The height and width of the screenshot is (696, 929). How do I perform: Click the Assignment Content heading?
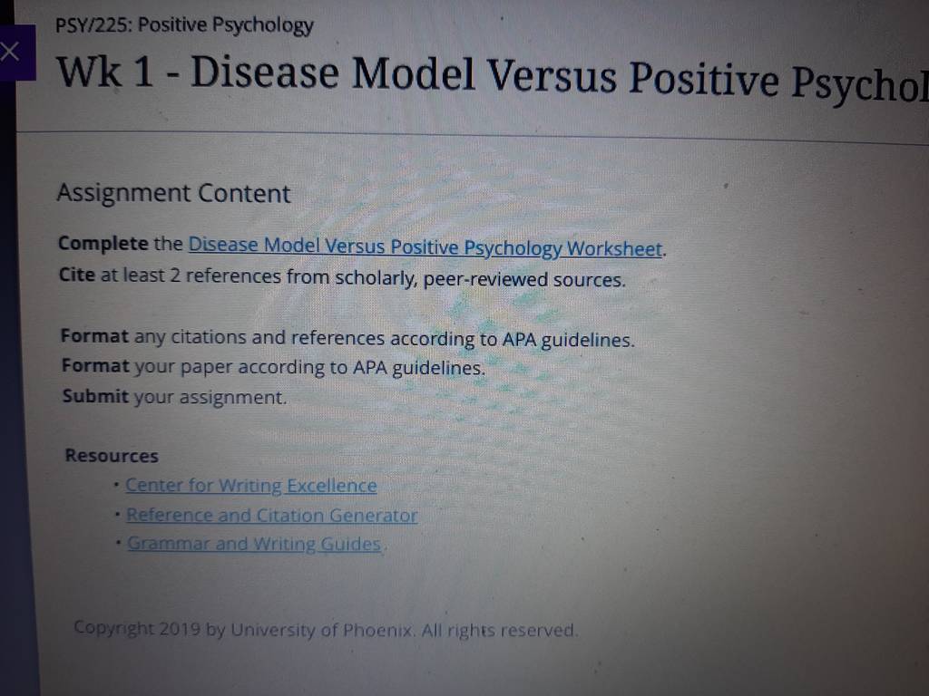[173, 194]
